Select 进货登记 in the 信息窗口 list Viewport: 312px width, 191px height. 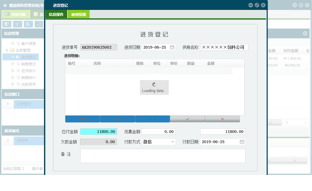pos(25,104)
